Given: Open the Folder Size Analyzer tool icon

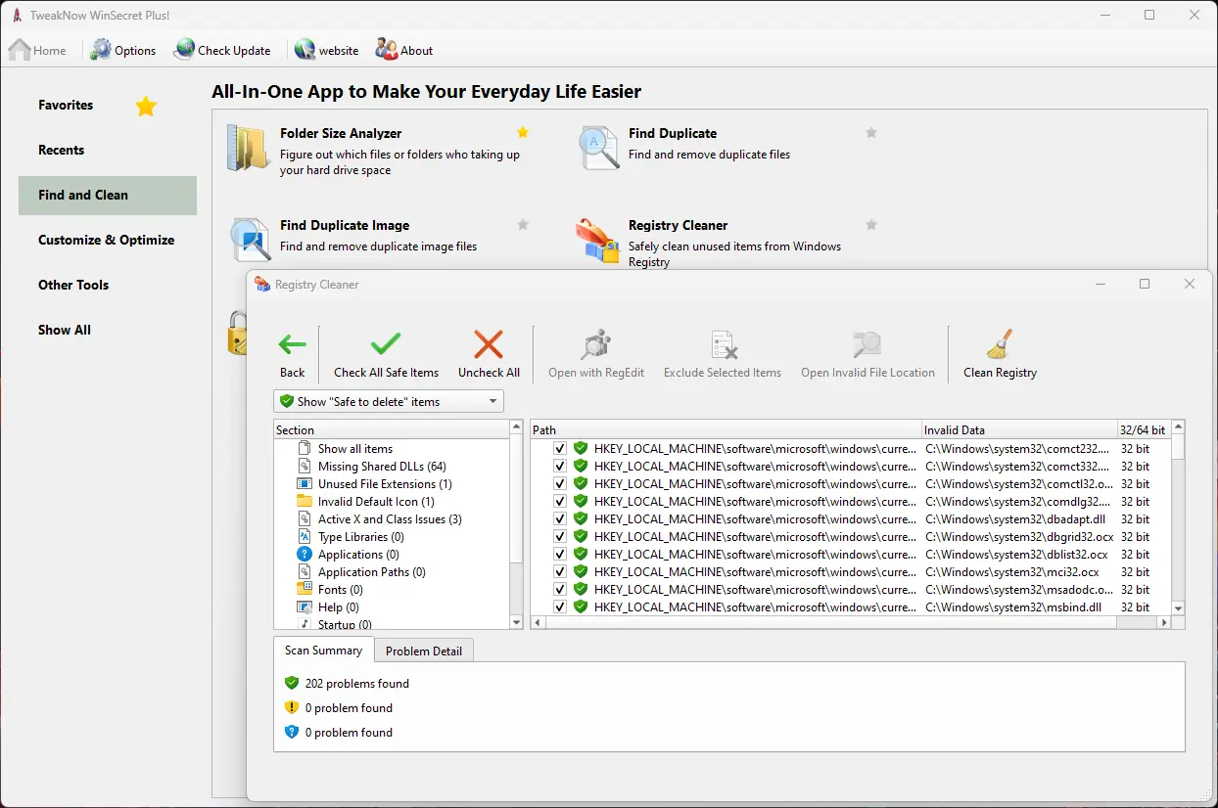Looking at the screenshot, I should click(x=248, y=148).
